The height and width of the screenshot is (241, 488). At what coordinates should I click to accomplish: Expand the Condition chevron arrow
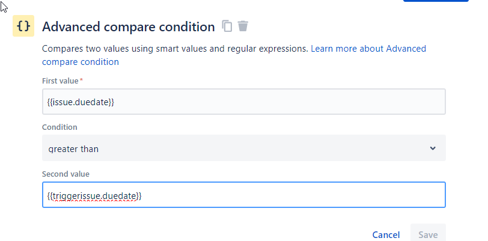coord(433,148)
